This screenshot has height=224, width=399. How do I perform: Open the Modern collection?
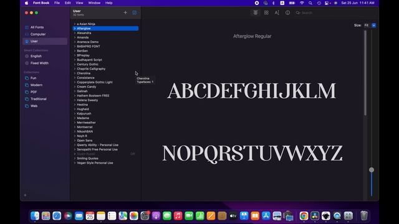pos(36,85)
